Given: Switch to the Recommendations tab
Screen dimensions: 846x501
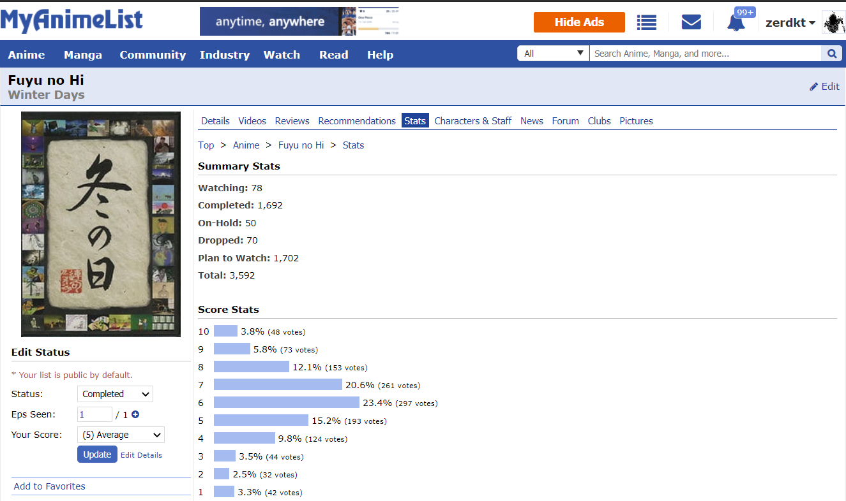Looking at the screenshot, I should [x=357, y=120].
